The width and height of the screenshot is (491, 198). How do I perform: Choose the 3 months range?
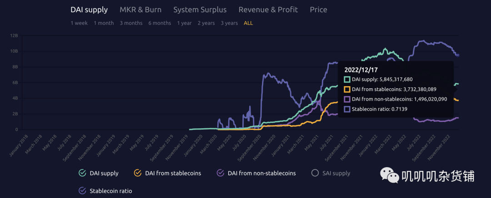point(131,23)
